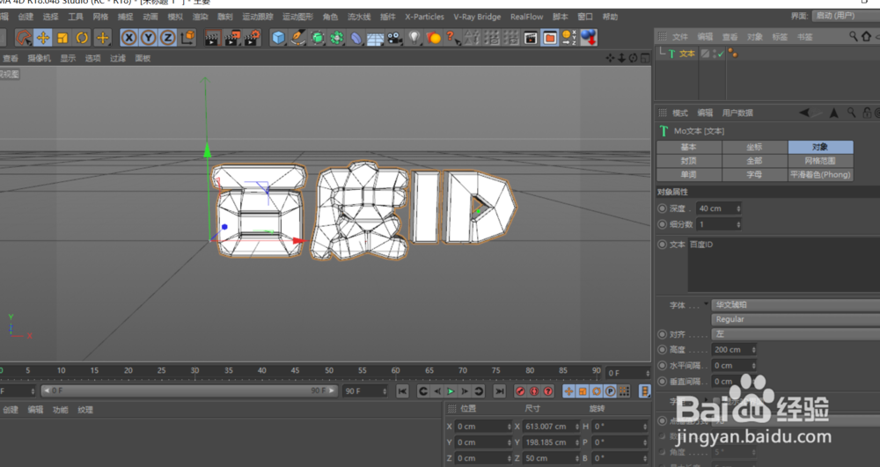Open the 运动图形 menu
Screen dimensions: 880x467
297,17
